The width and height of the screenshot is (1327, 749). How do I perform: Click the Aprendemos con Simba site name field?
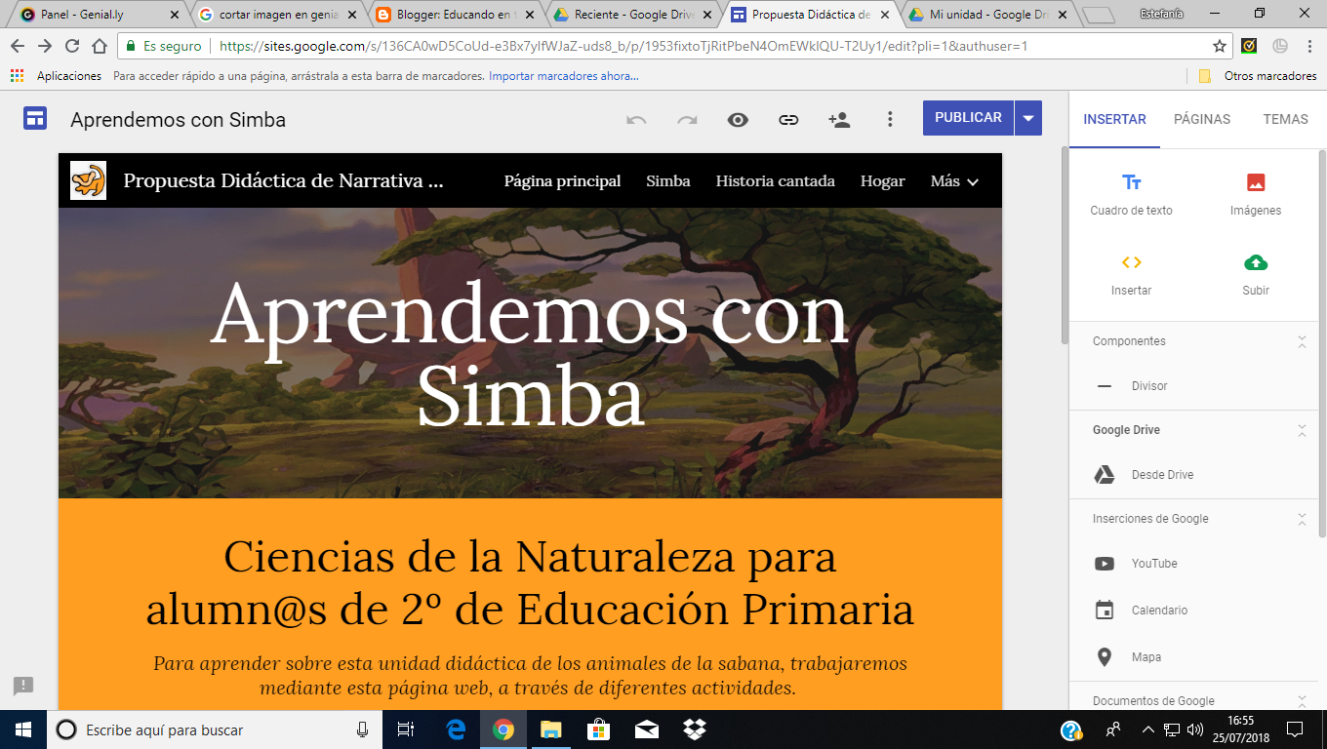tap(179, 120)
